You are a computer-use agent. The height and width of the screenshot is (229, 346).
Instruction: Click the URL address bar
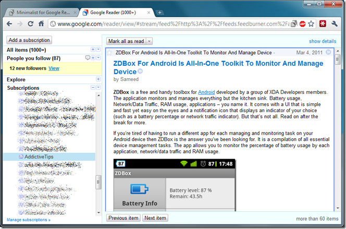click(173, 23)
